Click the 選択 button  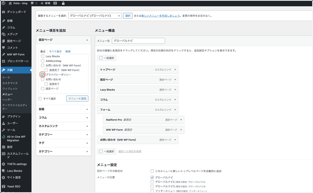128,16
